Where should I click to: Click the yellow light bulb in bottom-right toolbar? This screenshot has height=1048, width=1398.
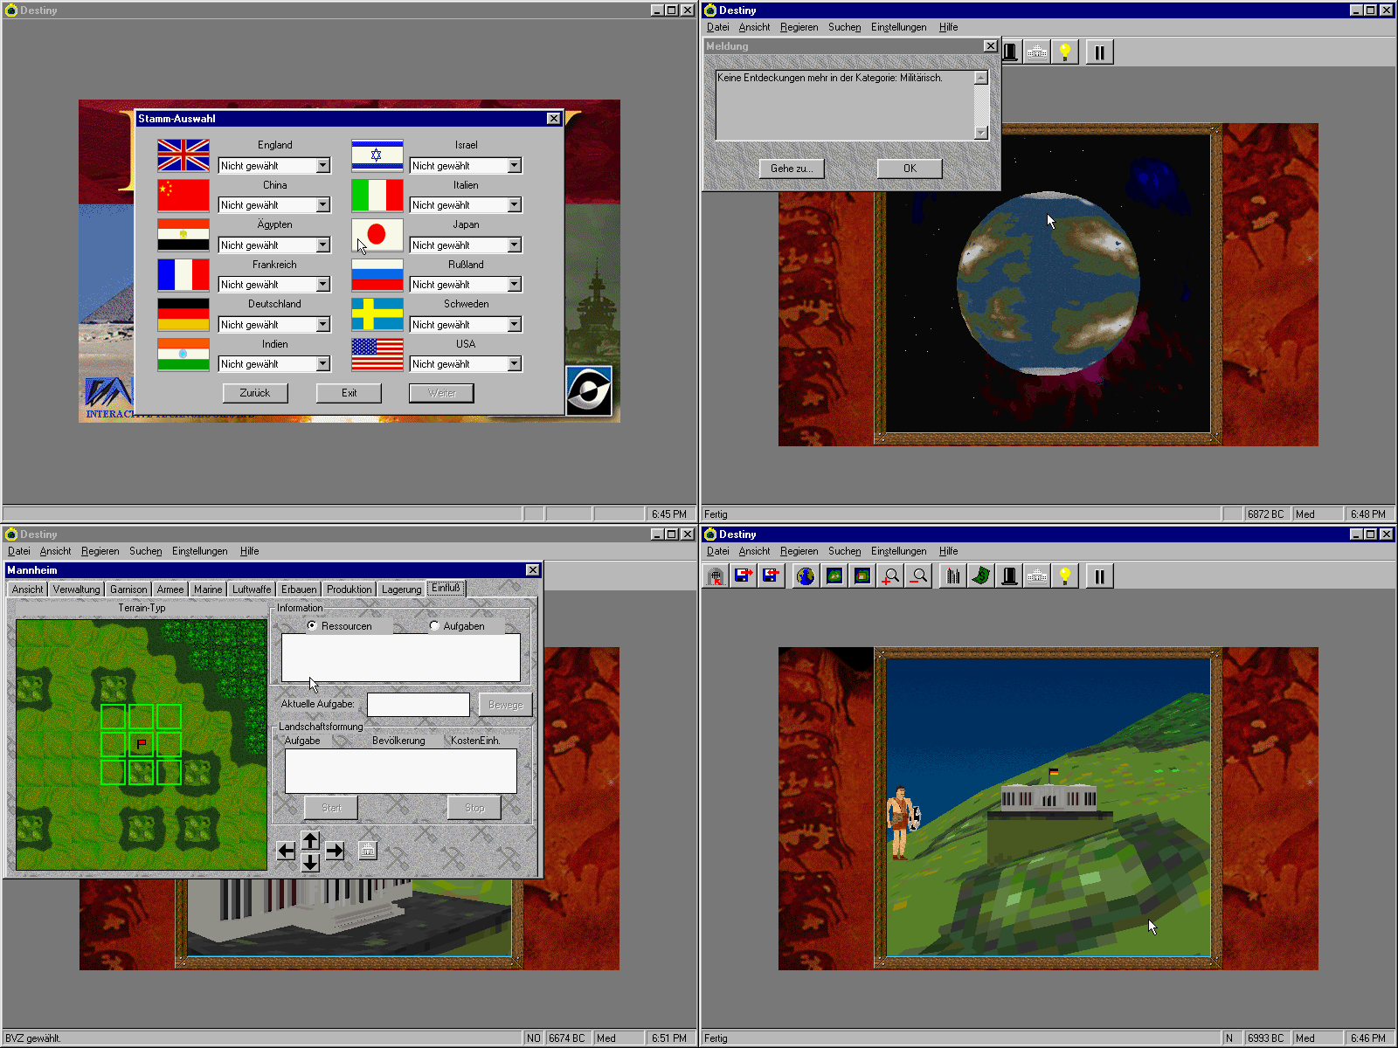point(1065,576)
